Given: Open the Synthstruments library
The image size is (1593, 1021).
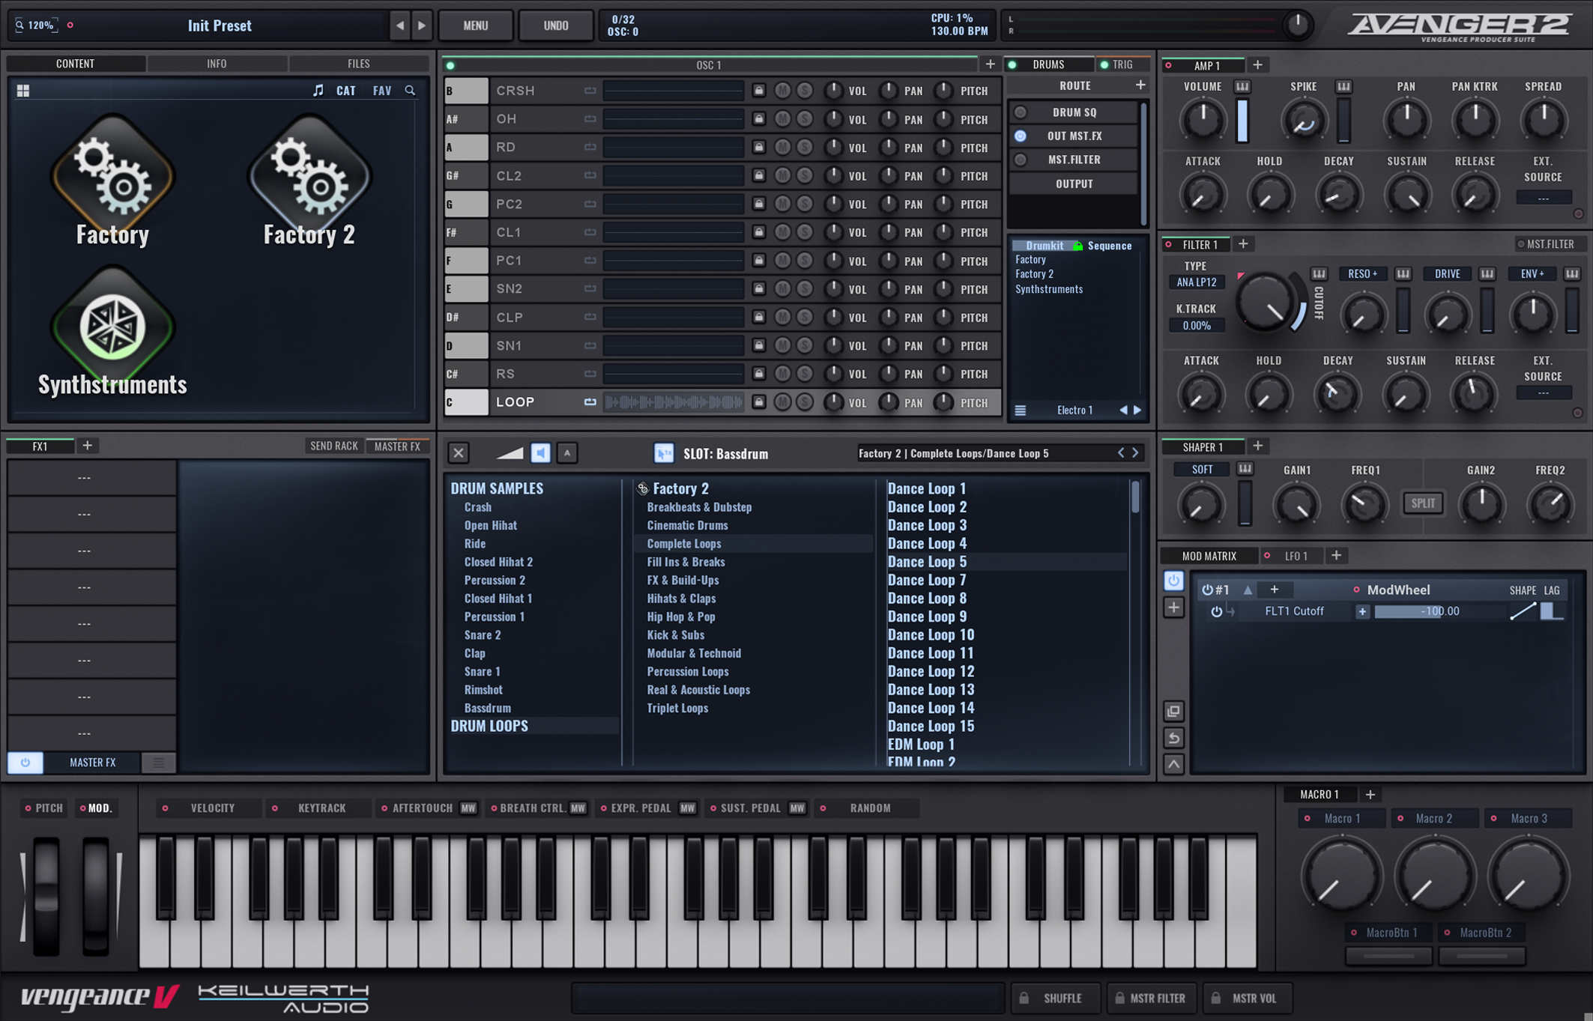Looking at the screenshot, I should click(112, 332).
